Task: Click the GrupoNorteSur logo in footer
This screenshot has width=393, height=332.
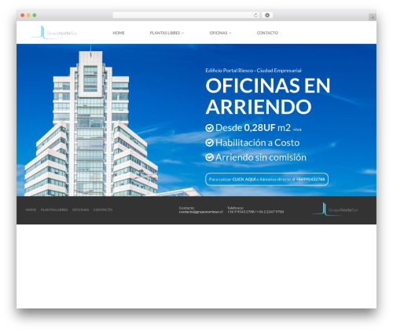Action: (x=335, y=210)
